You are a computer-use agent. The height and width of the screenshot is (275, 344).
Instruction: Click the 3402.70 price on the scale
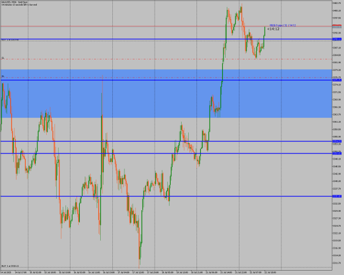point(337,3)
